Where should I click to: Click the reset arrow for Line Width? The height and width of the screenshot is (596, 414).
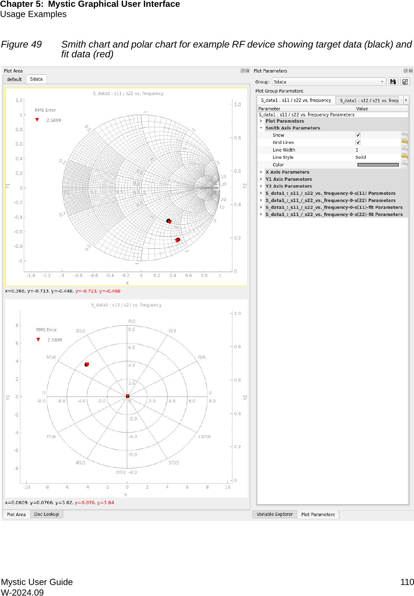pyautogui.click(x=404, y=150)
